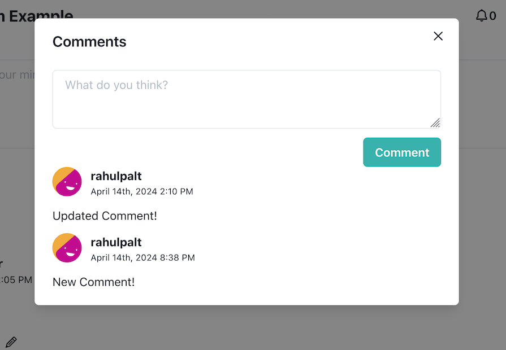The image size is (506, 350).
Task: Click the textarea resize handle
Action: click(x=435, y=123)
